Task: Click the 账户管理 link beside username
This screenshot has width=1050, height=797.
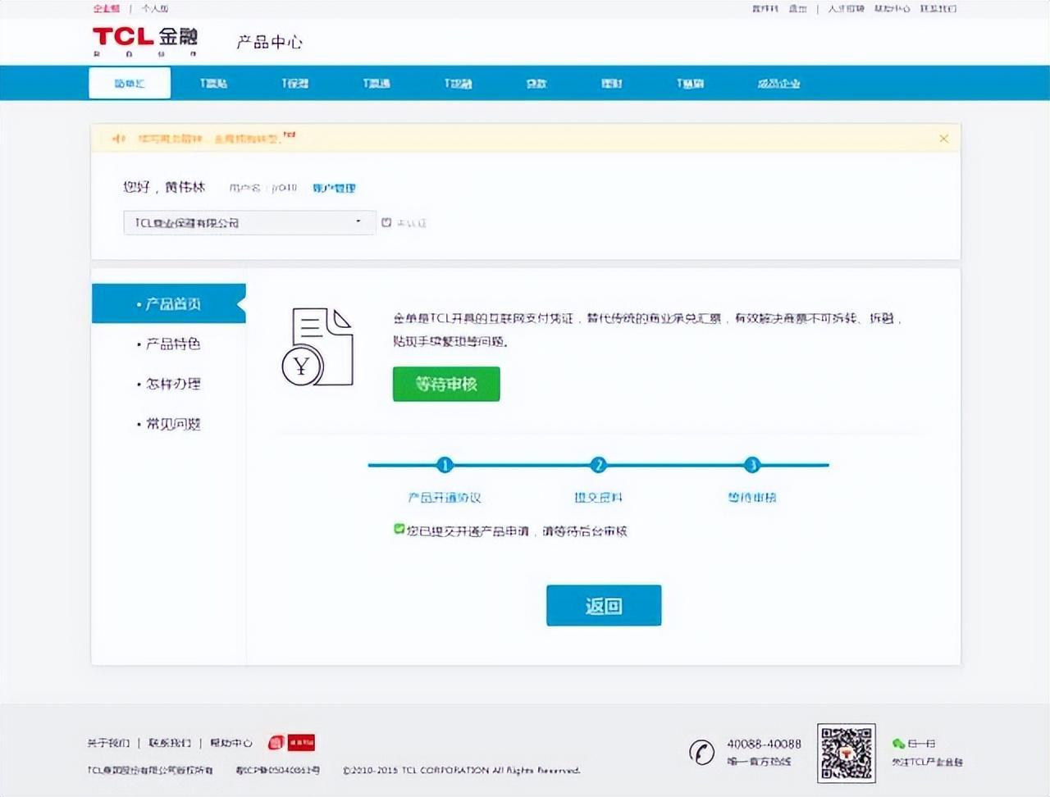Action: pos(334,188)
